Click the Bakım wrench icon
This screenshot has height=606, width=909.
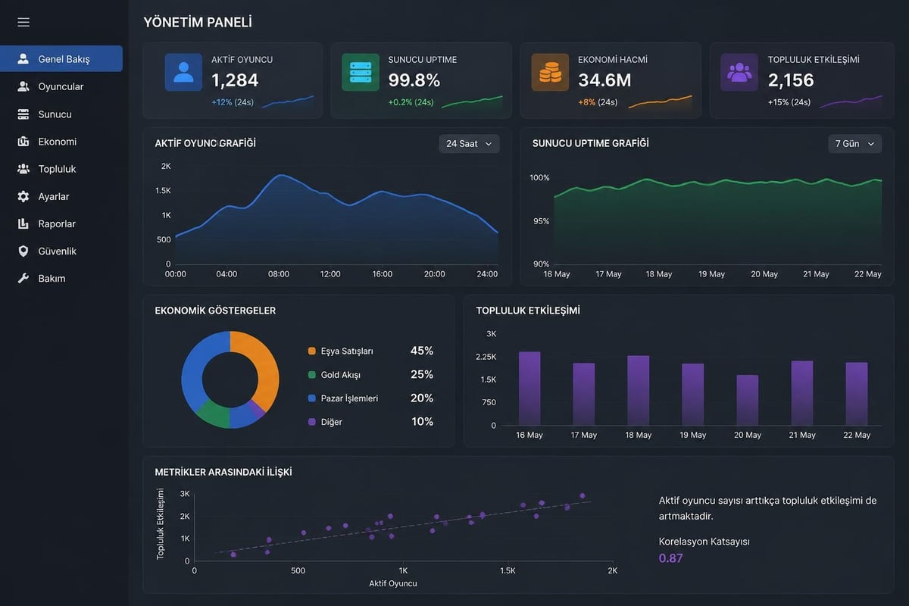(x=23, y=278)
